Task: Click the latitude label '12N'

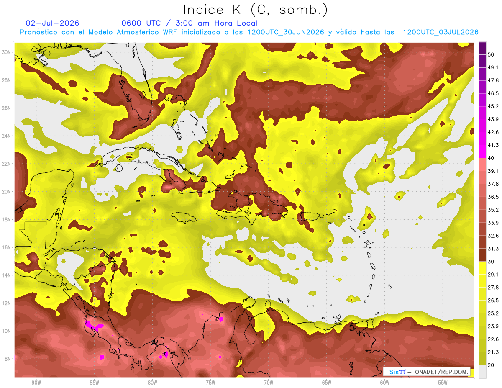Action: point(6,303)
